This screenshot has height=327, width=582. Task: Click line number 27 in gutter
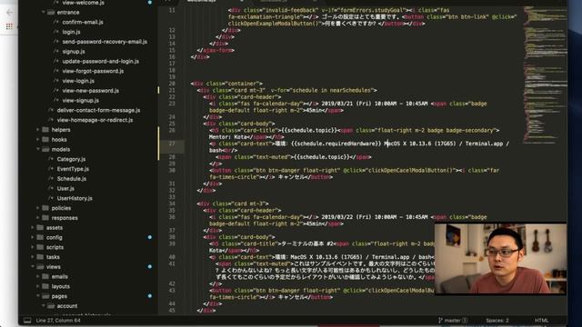coord(172,144)
